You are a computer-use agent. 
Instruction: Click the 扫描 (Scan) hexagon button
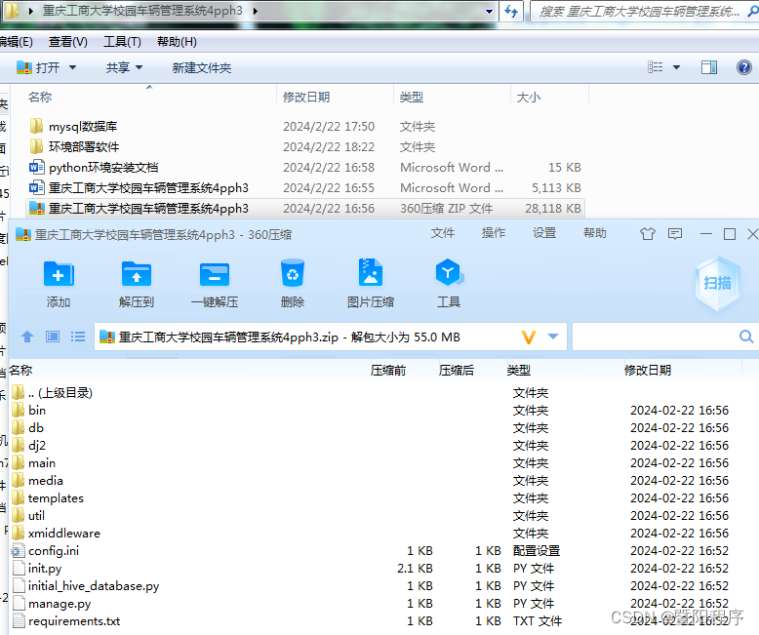(x=717, y=283)
